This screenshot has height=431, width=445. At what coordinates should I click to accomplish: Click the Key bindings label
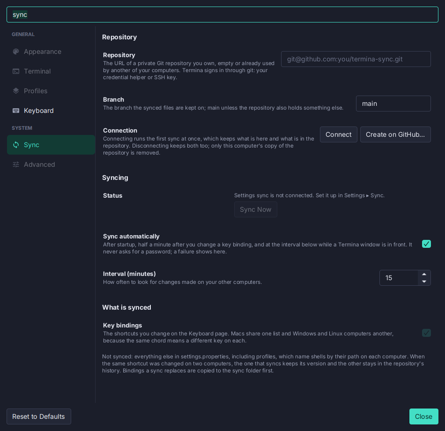pyautogui.click(x=122, y=326)
